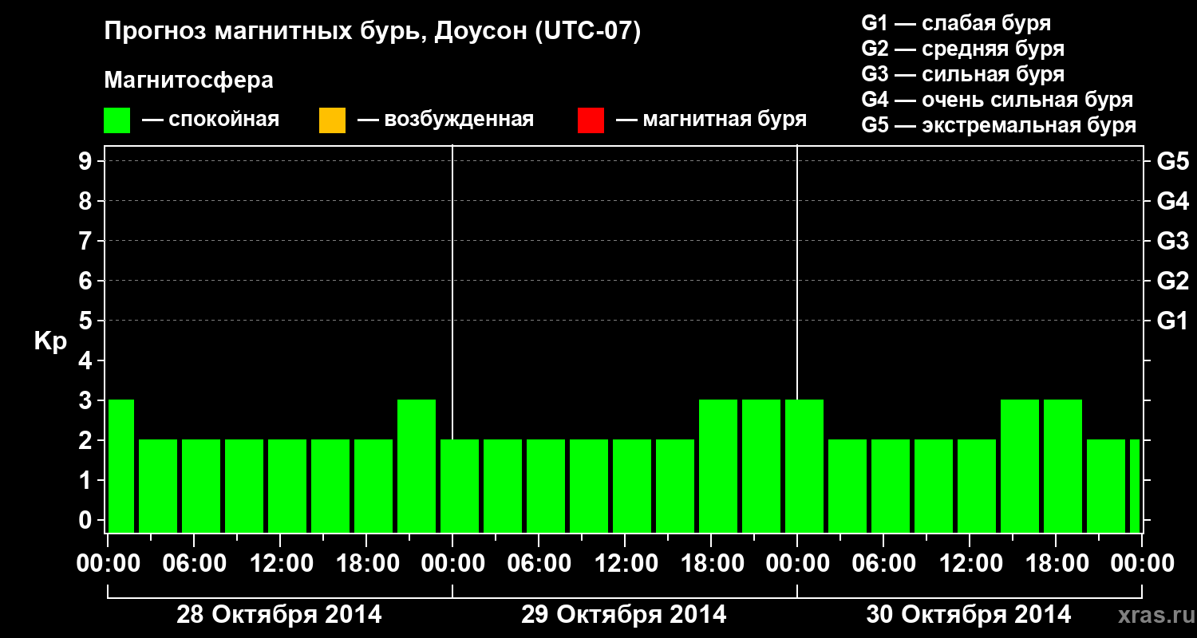Image resolution: width=1197 pixels, height=638 pixels.
Task: Click the '06:00' time label above 29 Октября
Action: pos(539,564)
